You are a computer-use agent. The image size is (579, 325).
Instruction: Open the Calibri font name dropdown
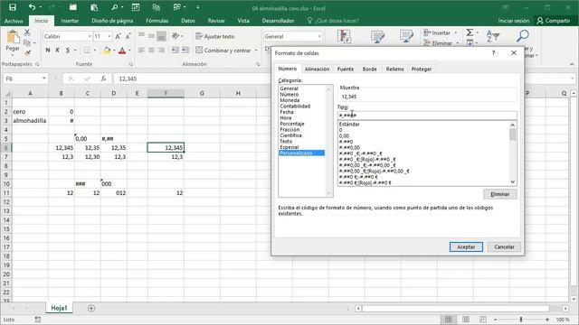[x=90, y=36]
